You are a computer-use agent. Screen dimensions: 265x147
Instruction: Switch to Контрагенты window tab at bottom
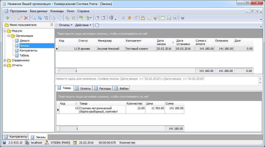(x=16, y=137)
